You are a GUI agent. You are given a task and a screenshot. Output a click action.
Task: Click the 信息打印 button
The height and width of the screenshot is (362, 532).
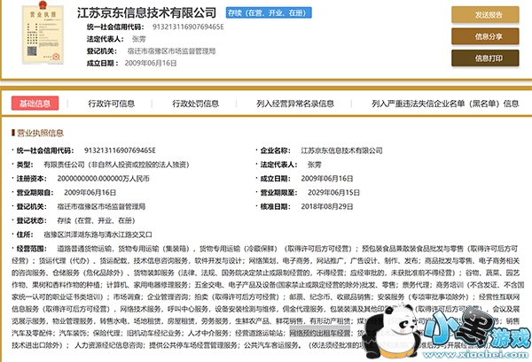coord(485,58)
